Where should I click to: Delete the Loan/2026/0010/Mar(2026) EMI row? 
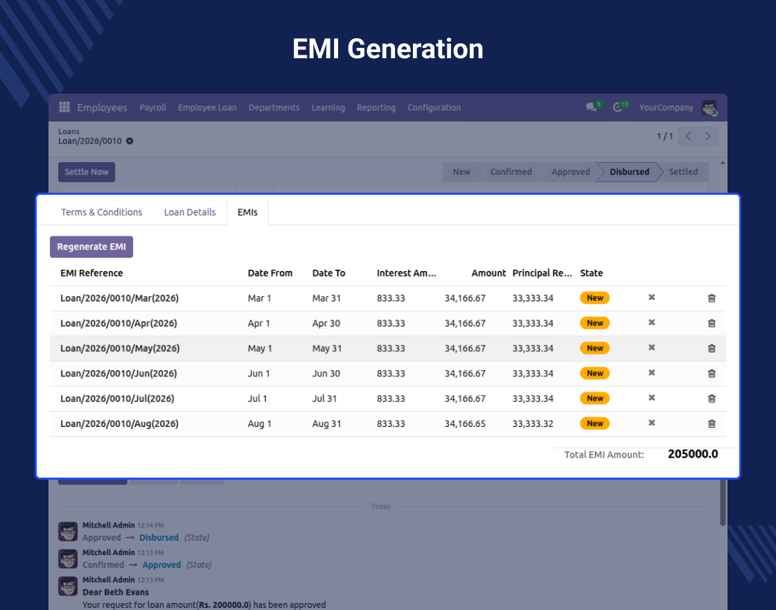(712, 298)
